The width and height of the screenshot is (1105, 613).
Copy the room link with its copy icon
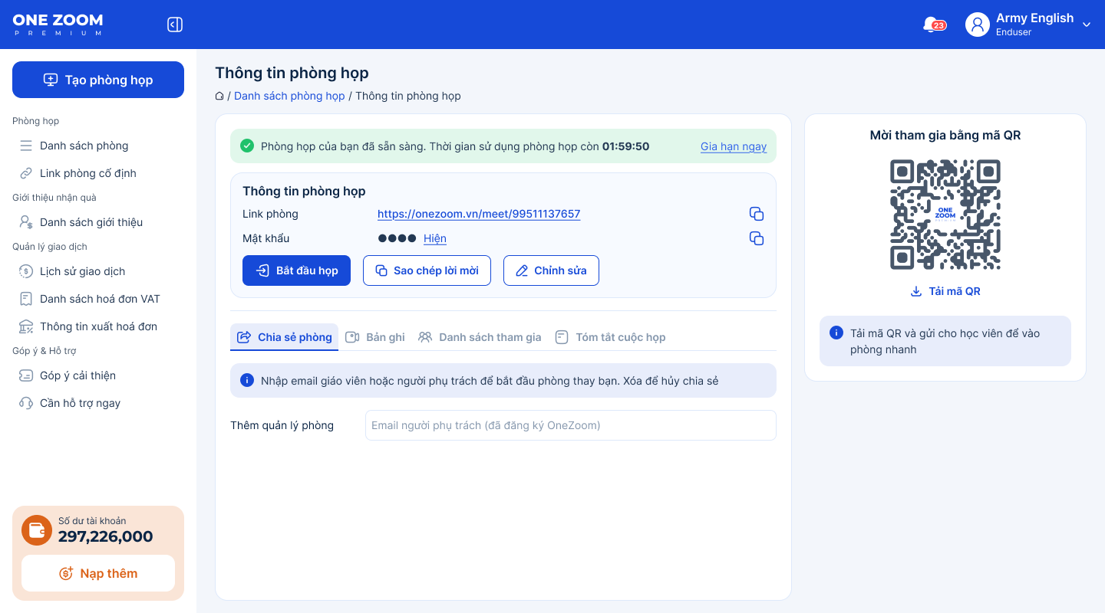pyautogui.click(x=757, y=214)
